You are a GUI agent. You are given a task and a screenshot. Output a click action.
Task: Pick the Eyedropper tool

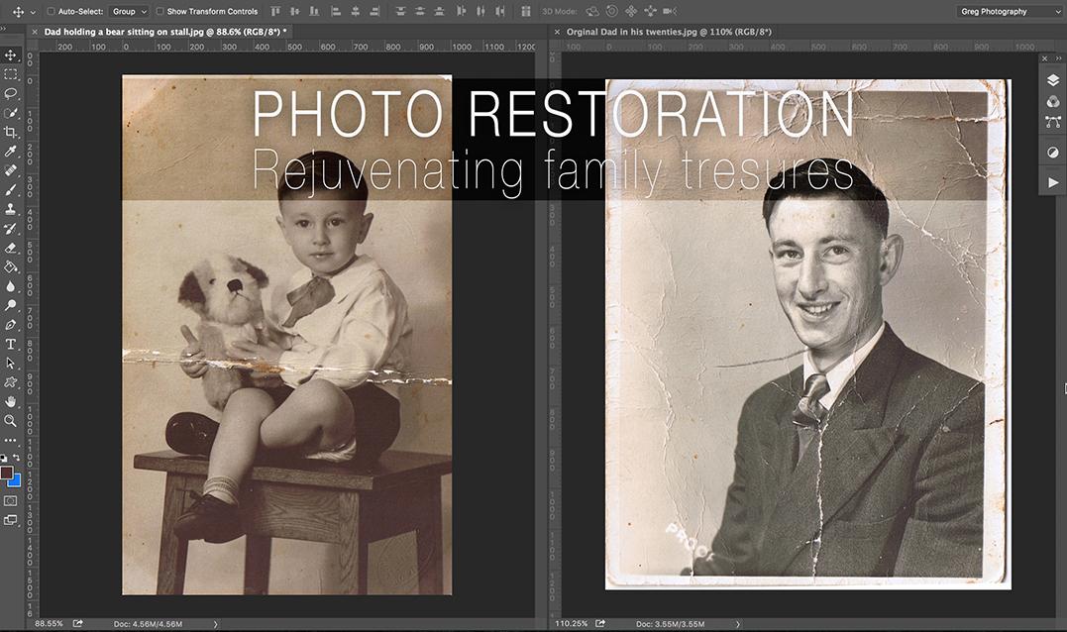(11, 151)
